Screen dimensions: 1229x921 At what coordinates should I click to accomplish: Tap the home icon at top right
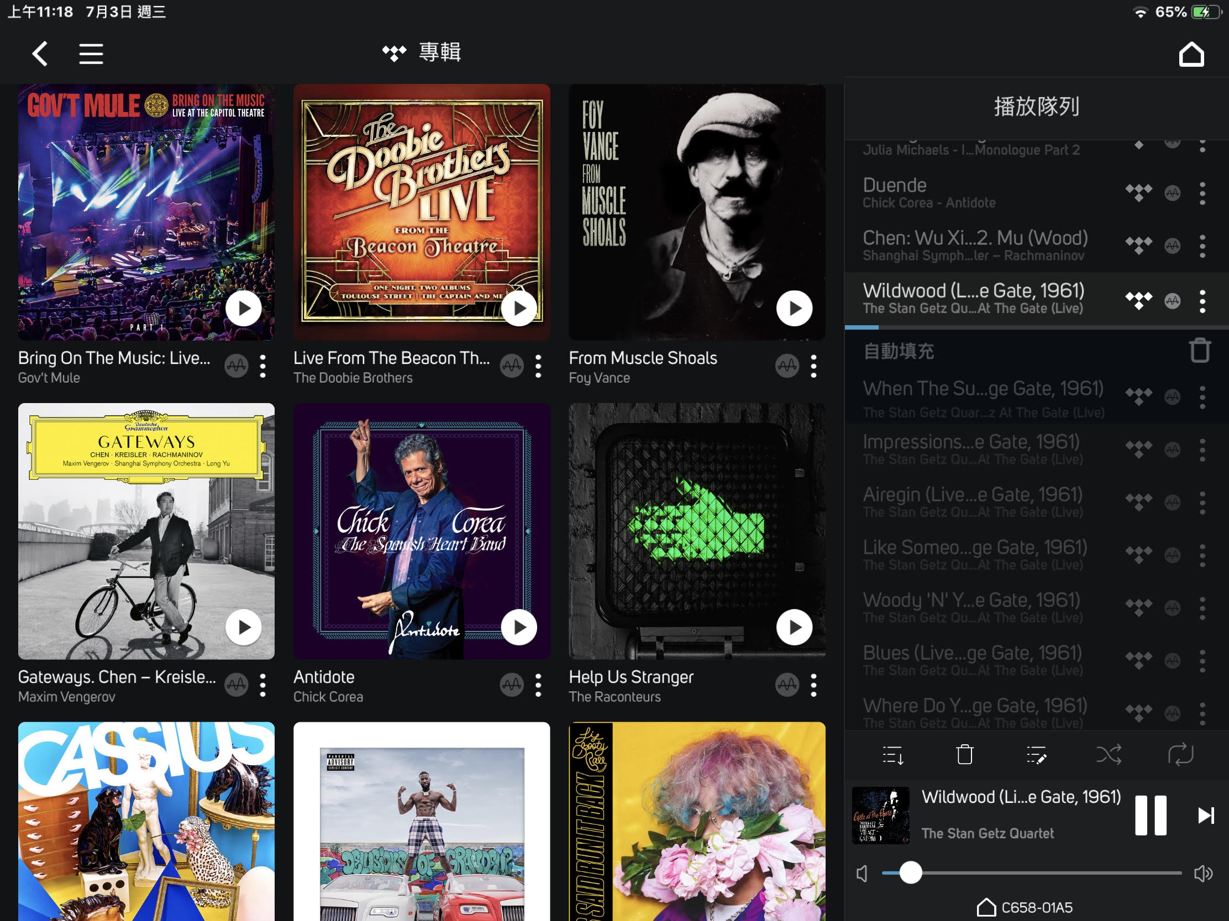(x=1191, y=54)
